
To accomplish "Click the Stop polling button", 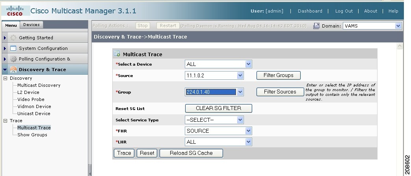I will (x=143, y=26).
